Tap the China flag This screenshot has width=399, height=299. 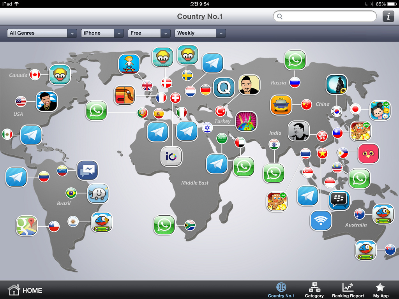306,104
